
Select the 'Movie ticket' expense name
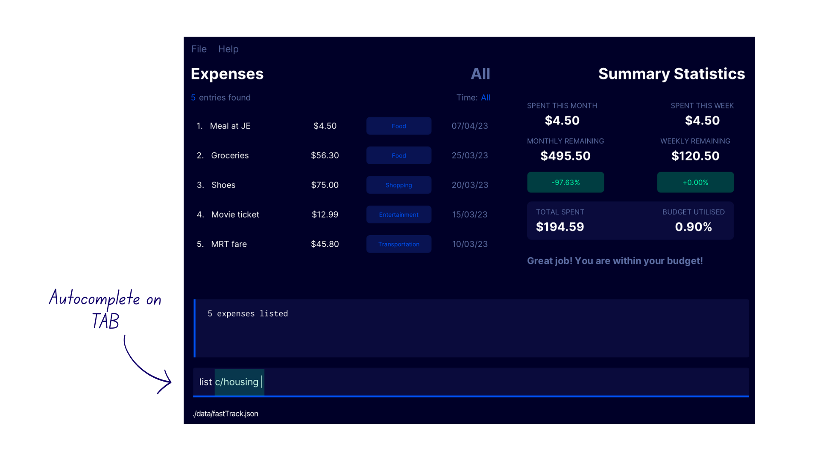(x=235, y=214)
